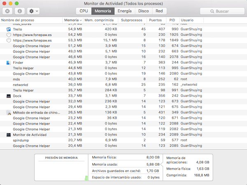Screen dimensions: 247x185
Task: Click the yellow minimize window button
Action: [11, 3]
